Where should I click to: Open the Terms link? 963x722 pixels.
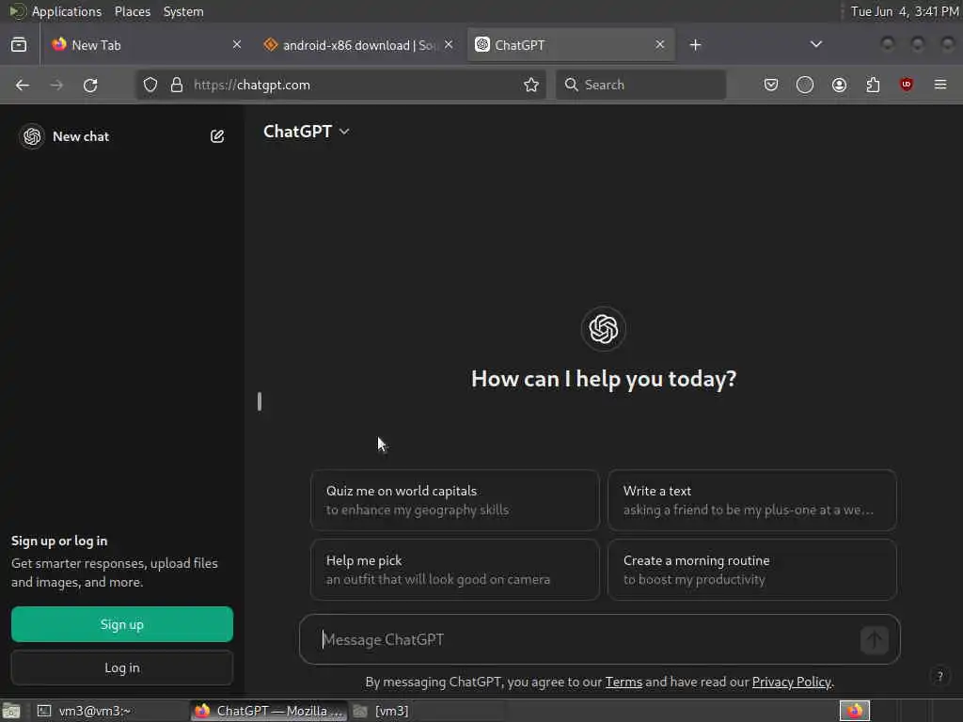point(624,683)
